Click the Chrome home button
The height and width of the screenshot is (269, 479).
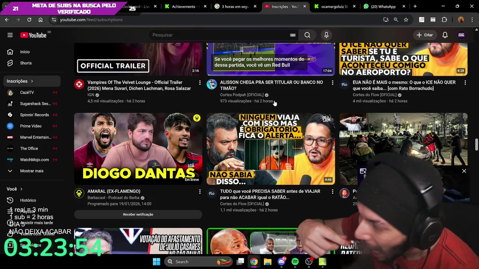(40, 20)
